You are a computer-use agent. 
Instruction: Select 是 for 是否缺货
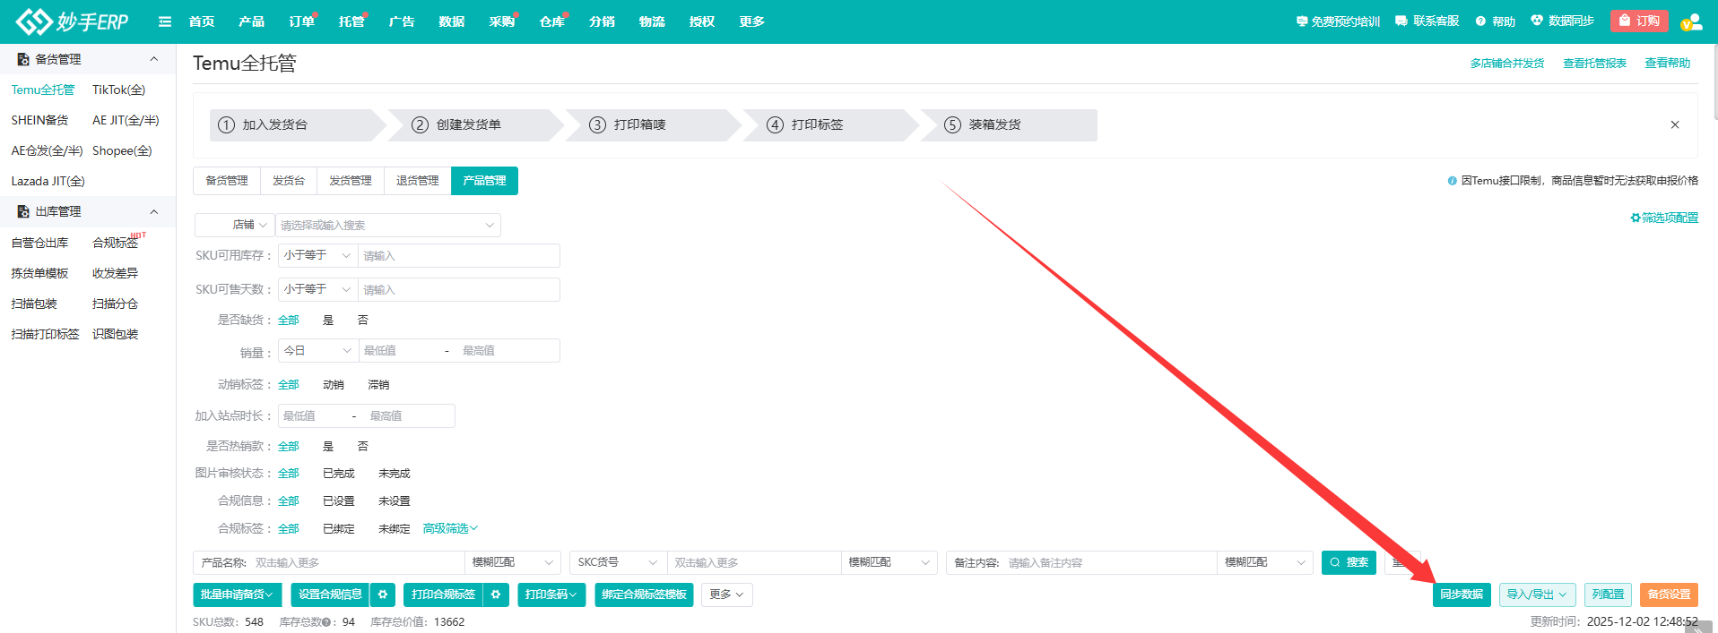tap(328, 320)
